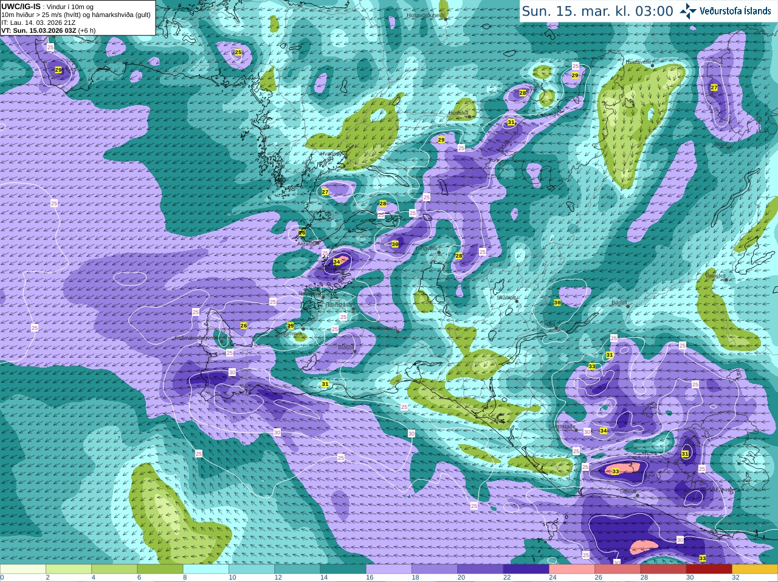Click yellow gust value 25 beside Straumsvík
778x582 pixels.
coord(291,326)
